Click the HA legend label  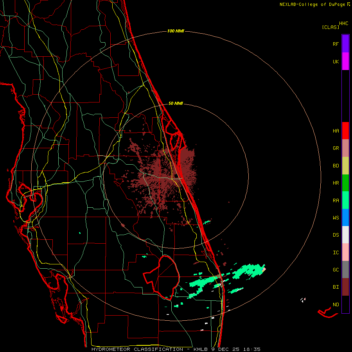[x=336, y=131]
